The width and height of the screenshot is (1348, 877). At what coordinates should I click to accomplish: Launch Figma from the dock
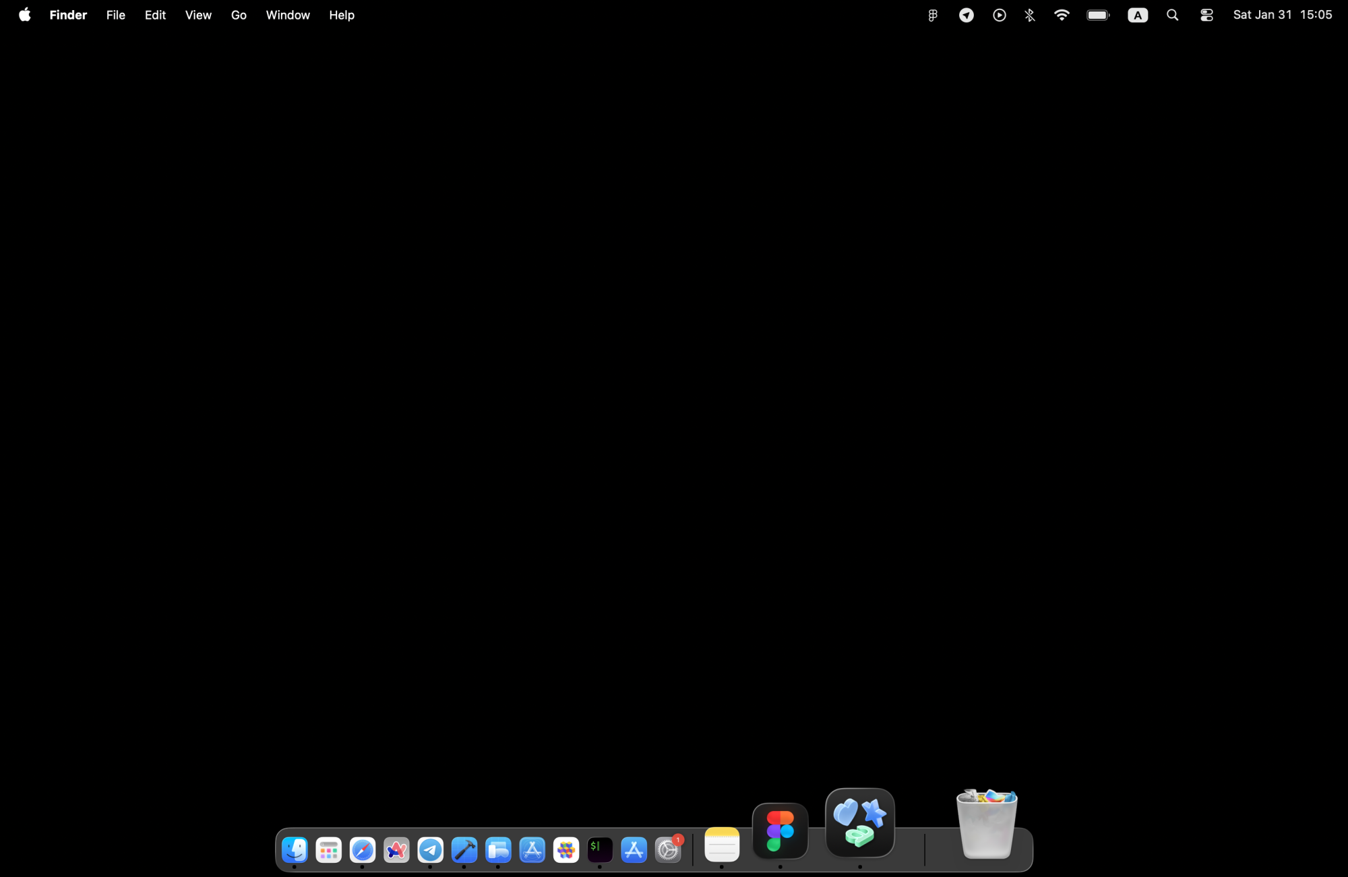[x=780, y=831]
